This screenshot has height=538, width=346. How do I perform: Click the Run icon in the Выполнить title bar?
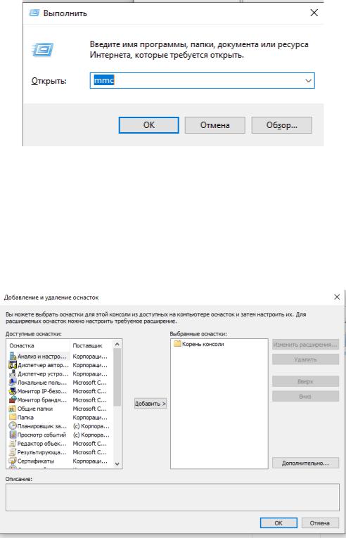tap(34, 13)
